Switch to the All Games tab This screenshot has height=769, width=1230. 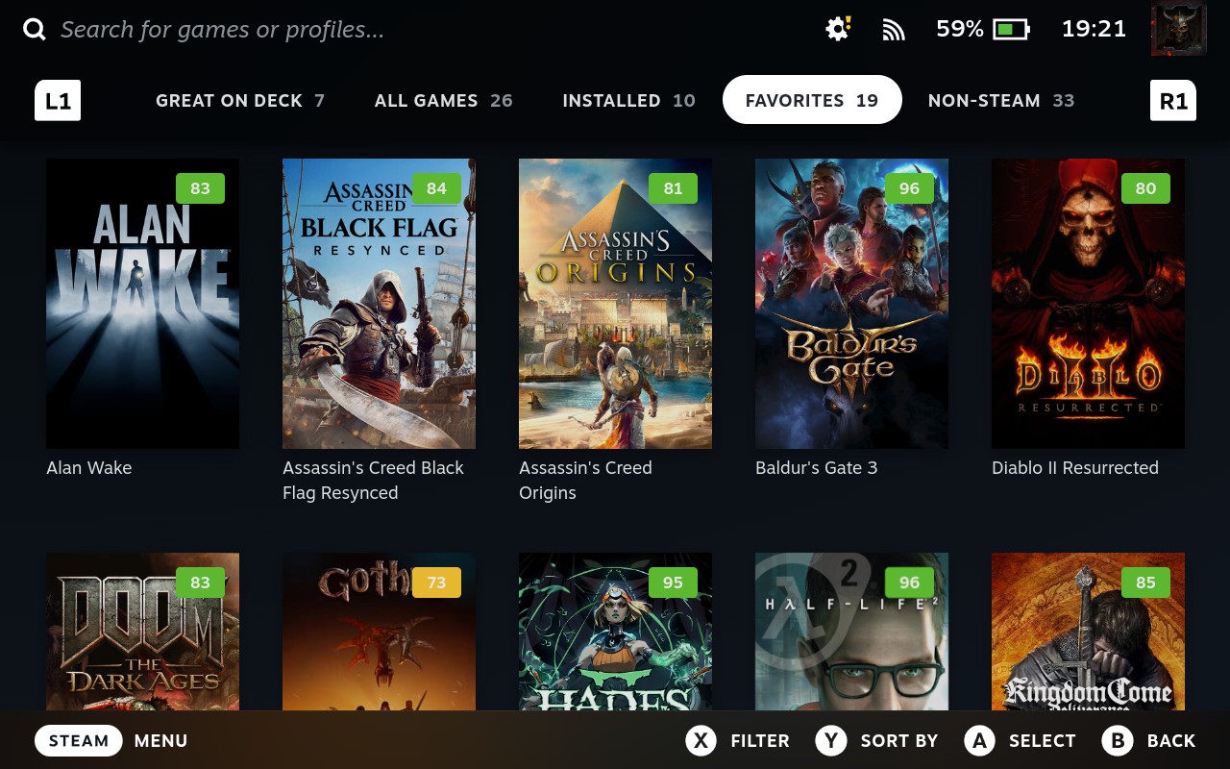pos(444,100)
